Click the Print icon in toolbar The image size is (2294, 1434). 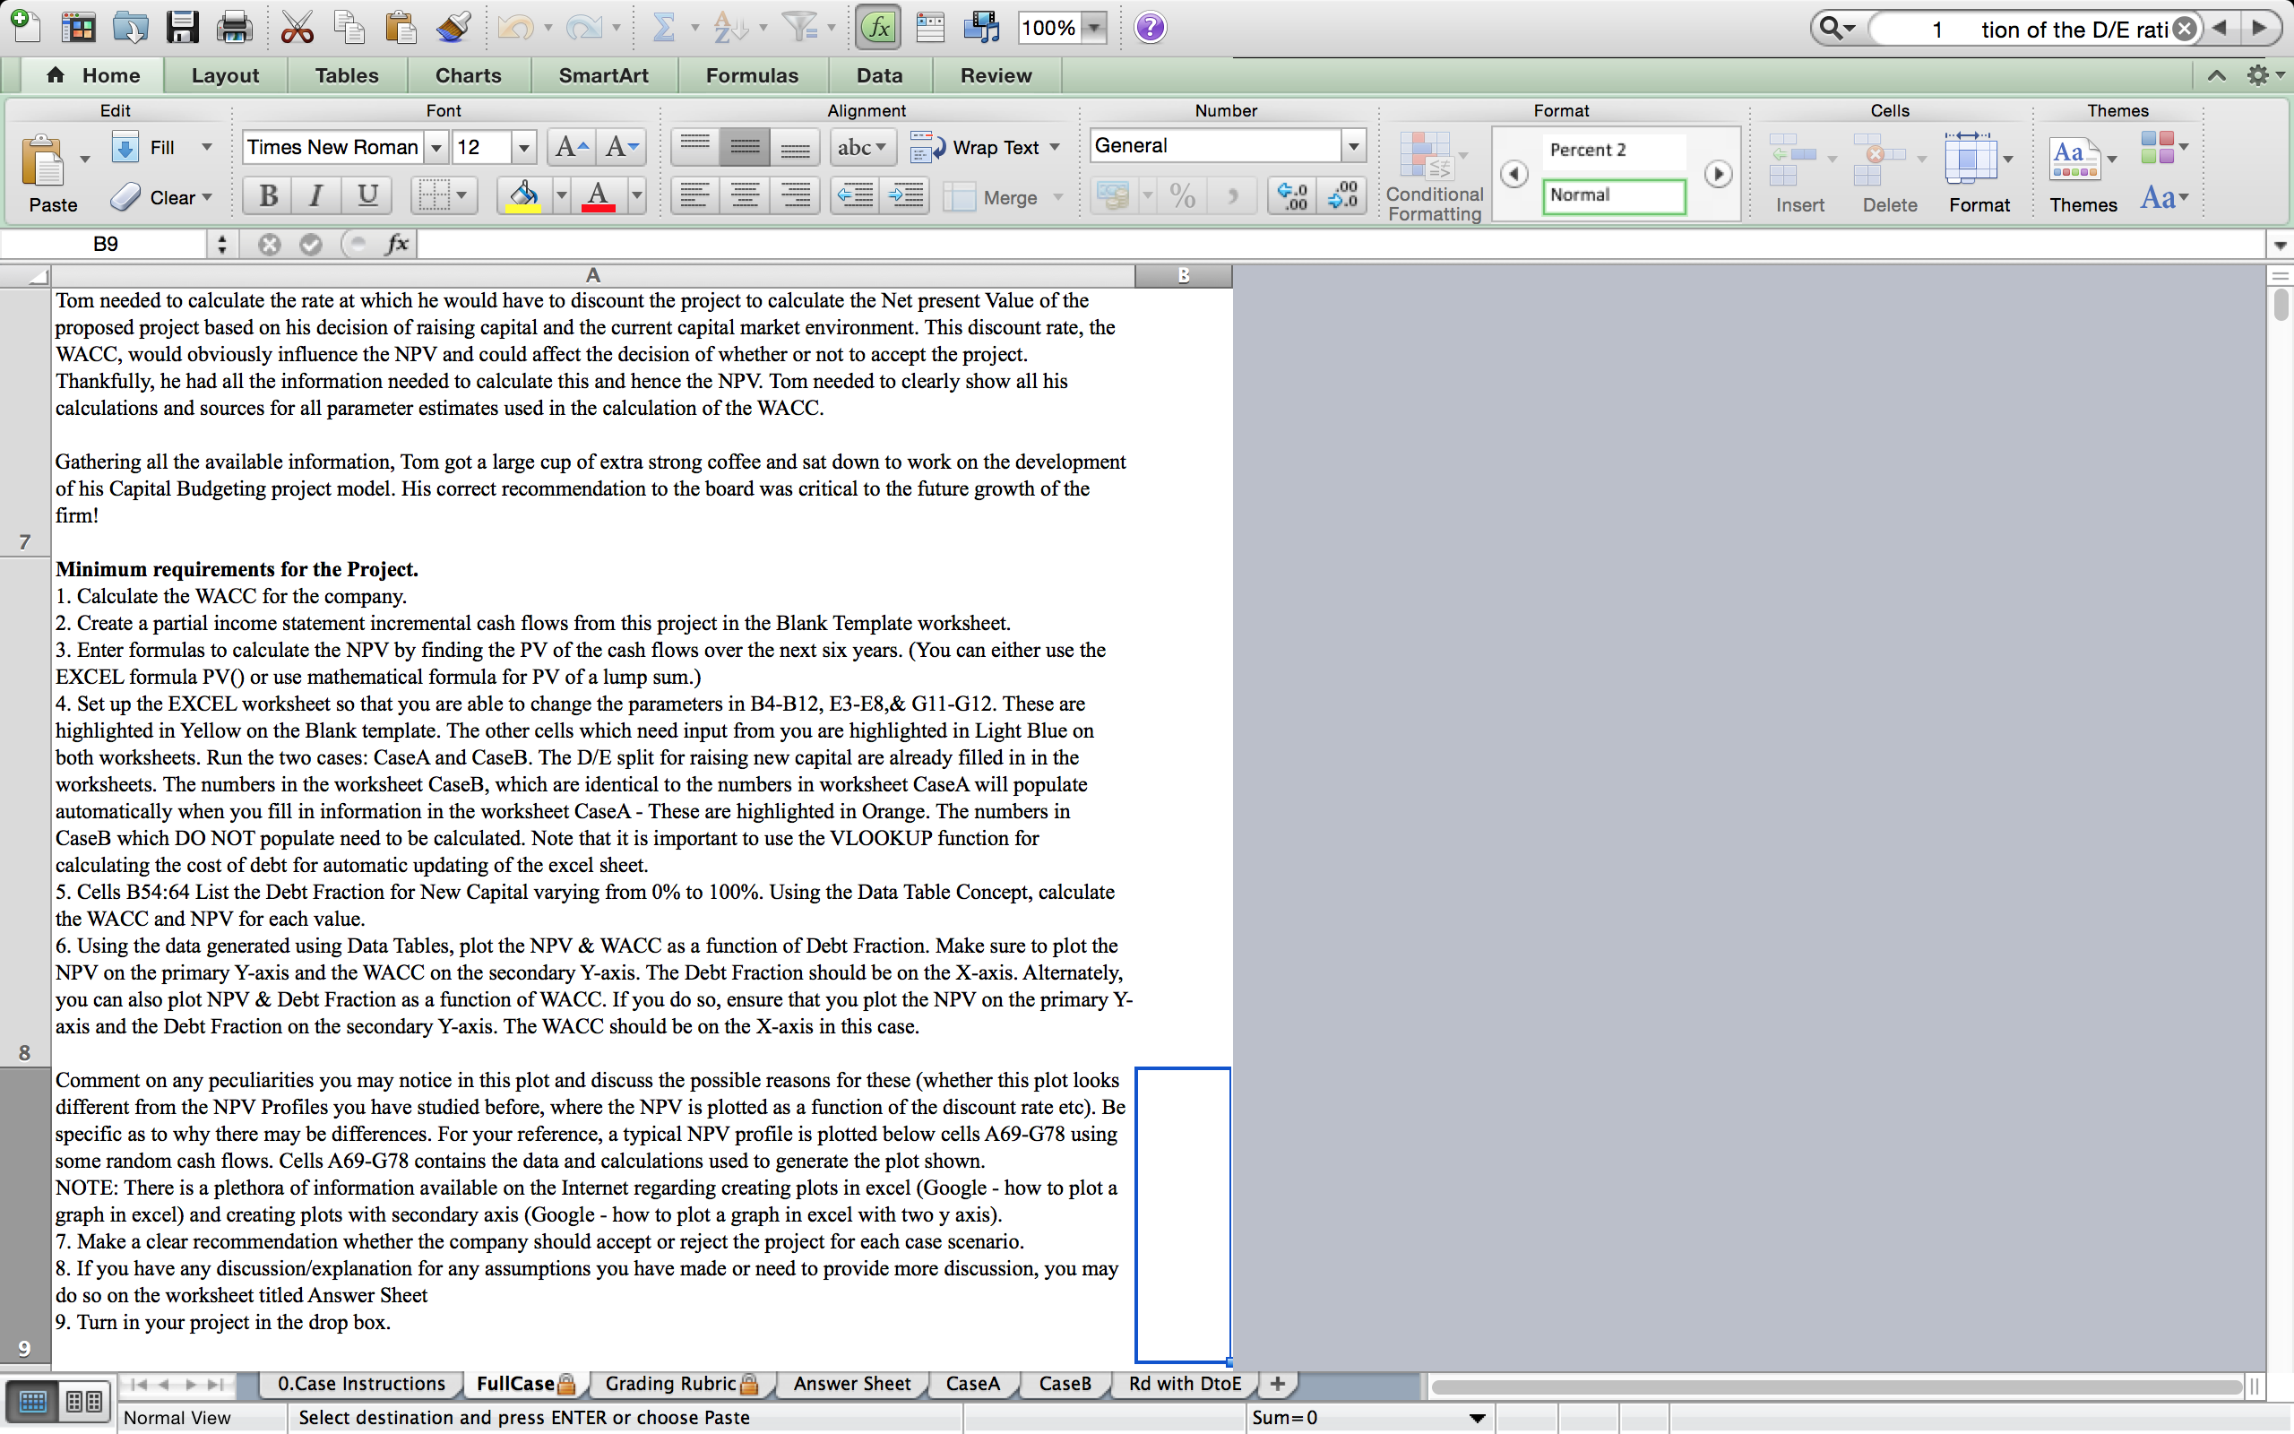pyautogui.click(x=233, y=28)
